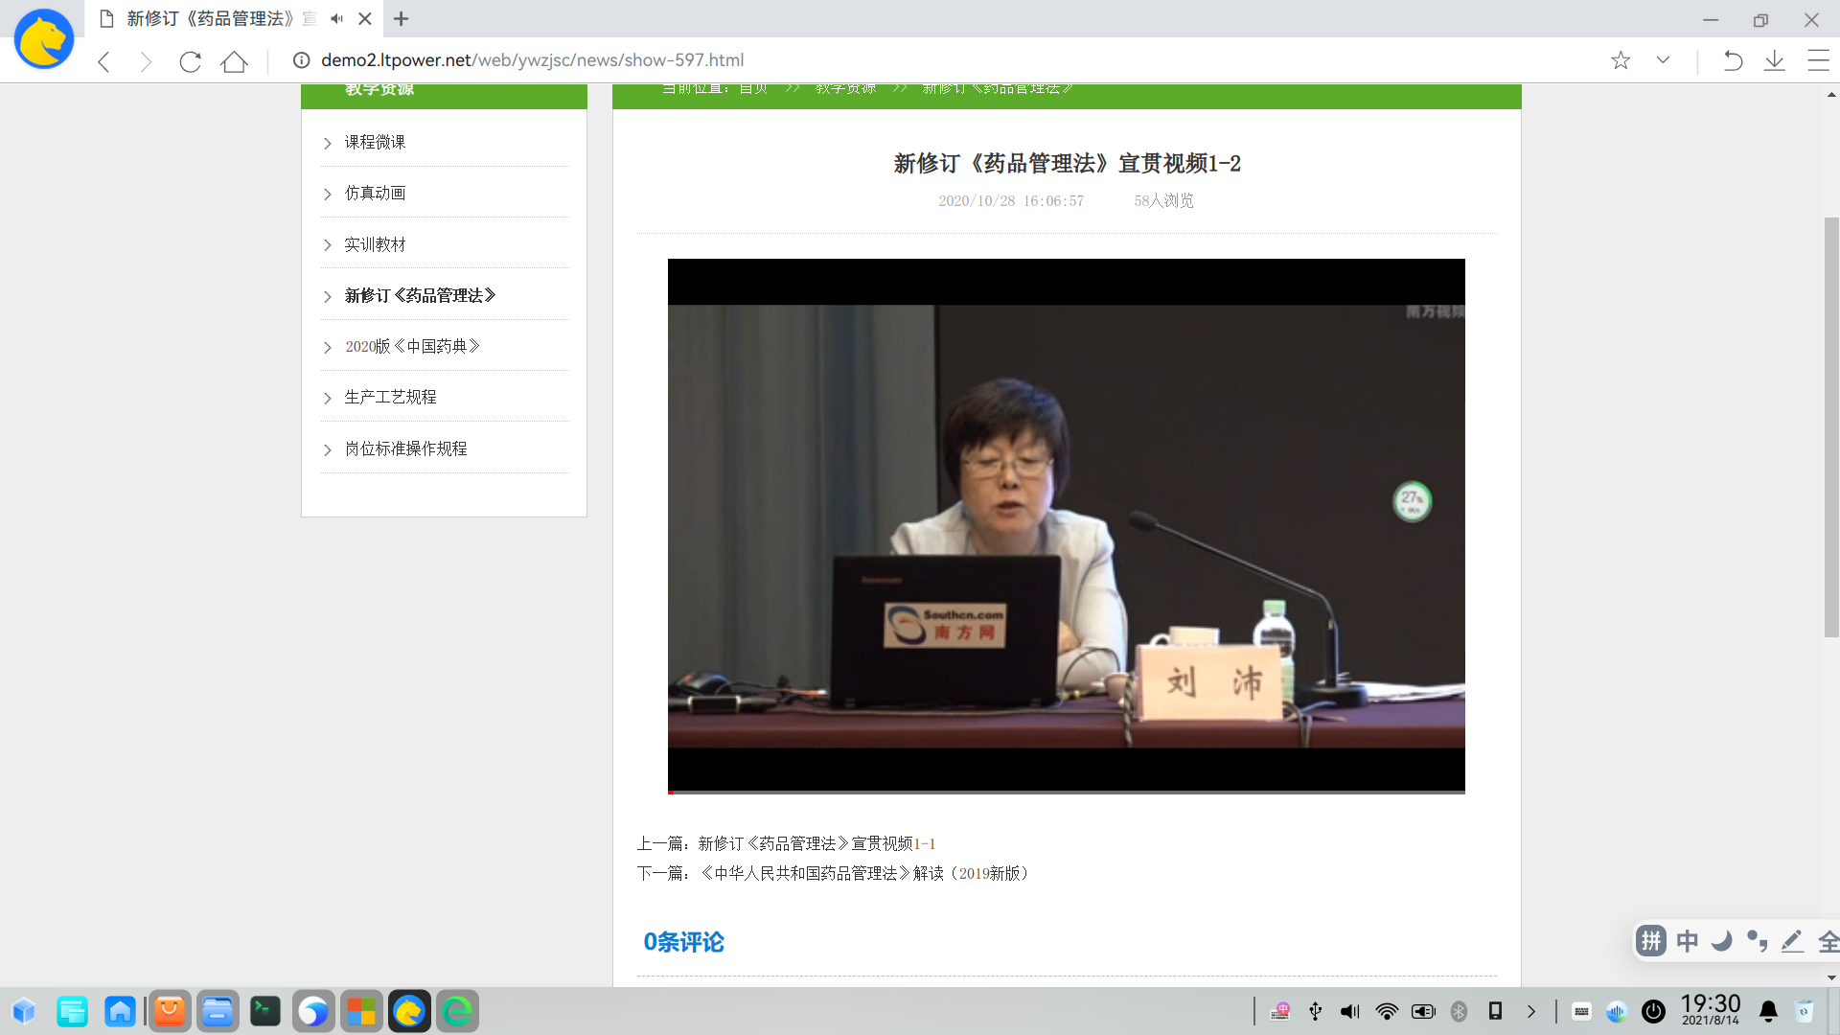The image size is (1840, 1035).
Task: Toggle the moon half-width input icon
Action: tap(1721, 941)
